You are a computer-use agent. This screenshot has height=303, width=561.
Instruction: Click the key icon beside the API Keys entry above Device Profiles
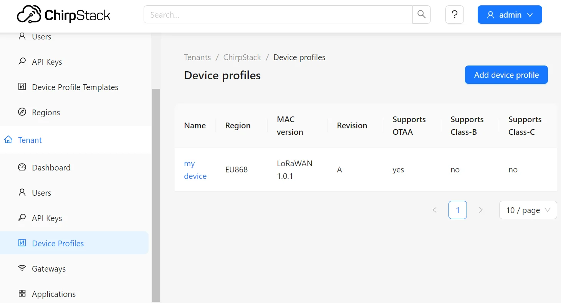click(x=22, y=218)
